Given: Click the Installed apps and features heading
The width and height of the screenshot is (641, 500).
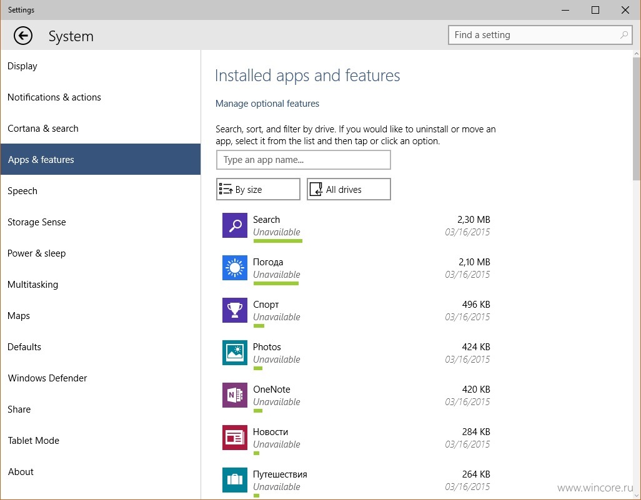Looking at the screenshot, I should (307, 76).
